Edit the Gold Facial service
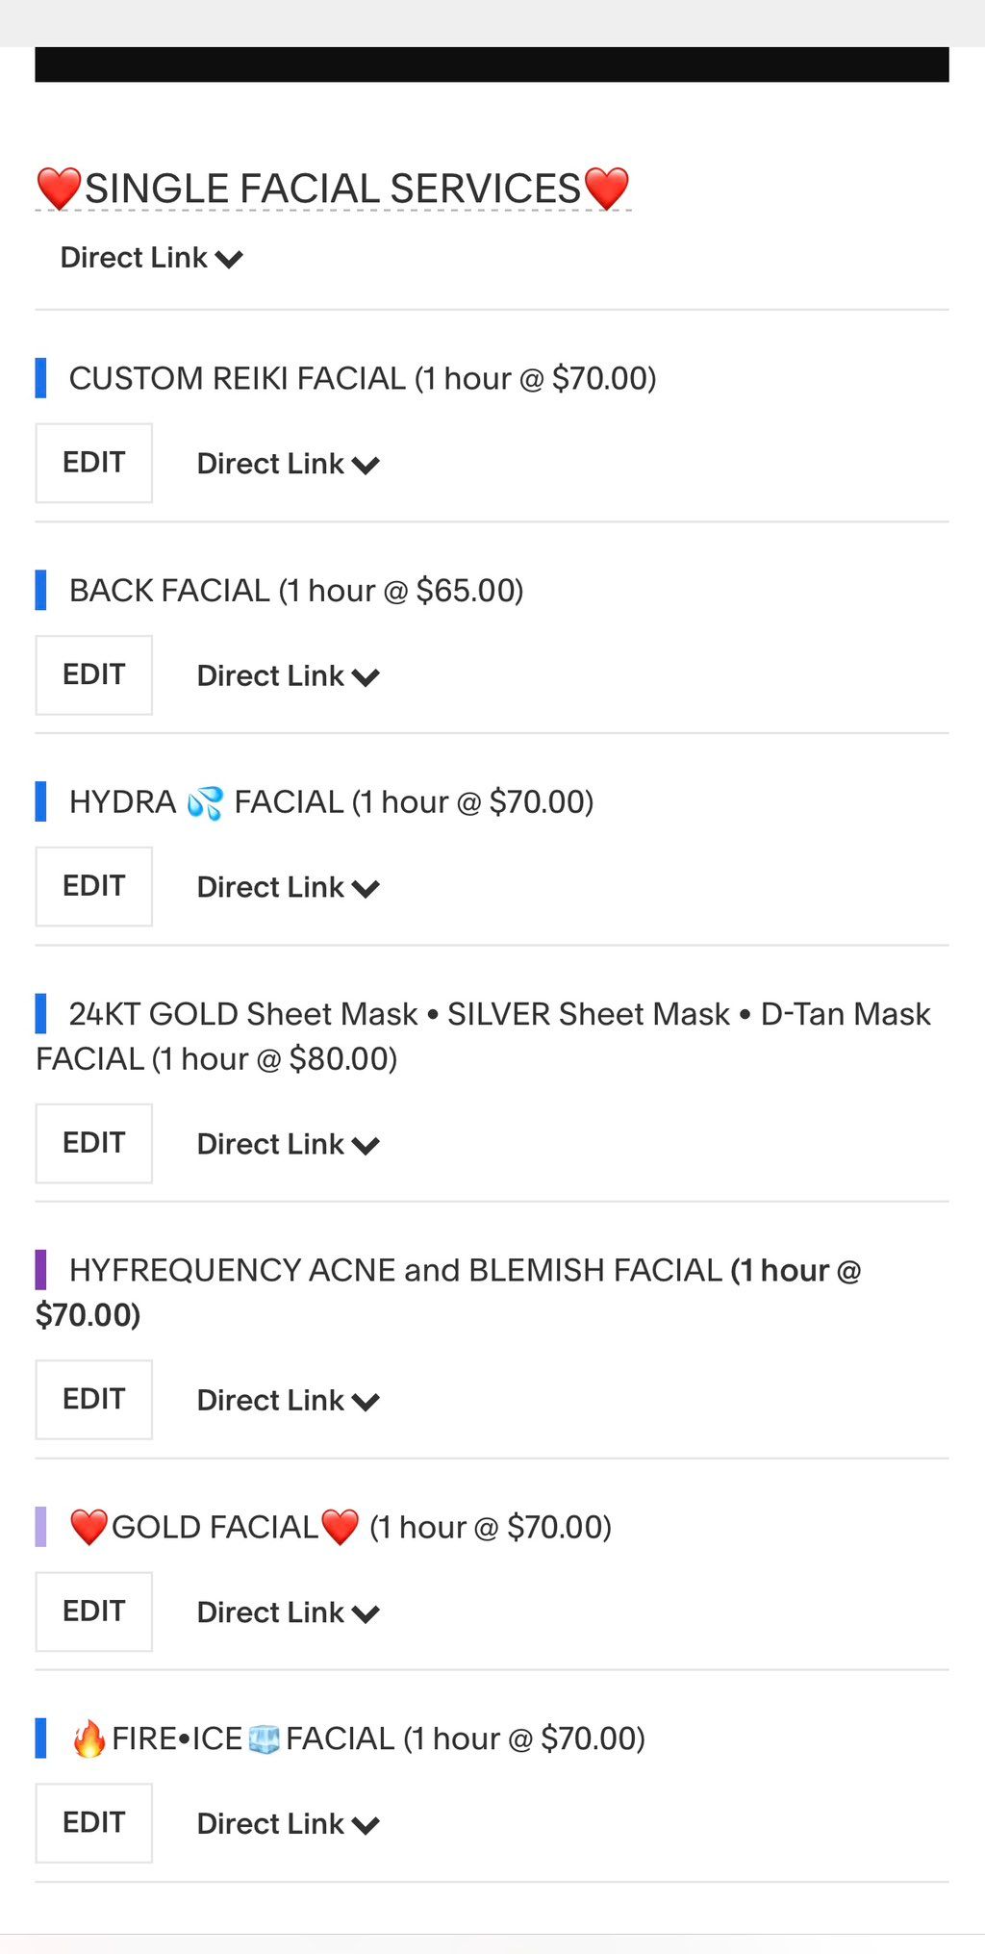Screen dimensions: 985x1954 click(93, 1611)
